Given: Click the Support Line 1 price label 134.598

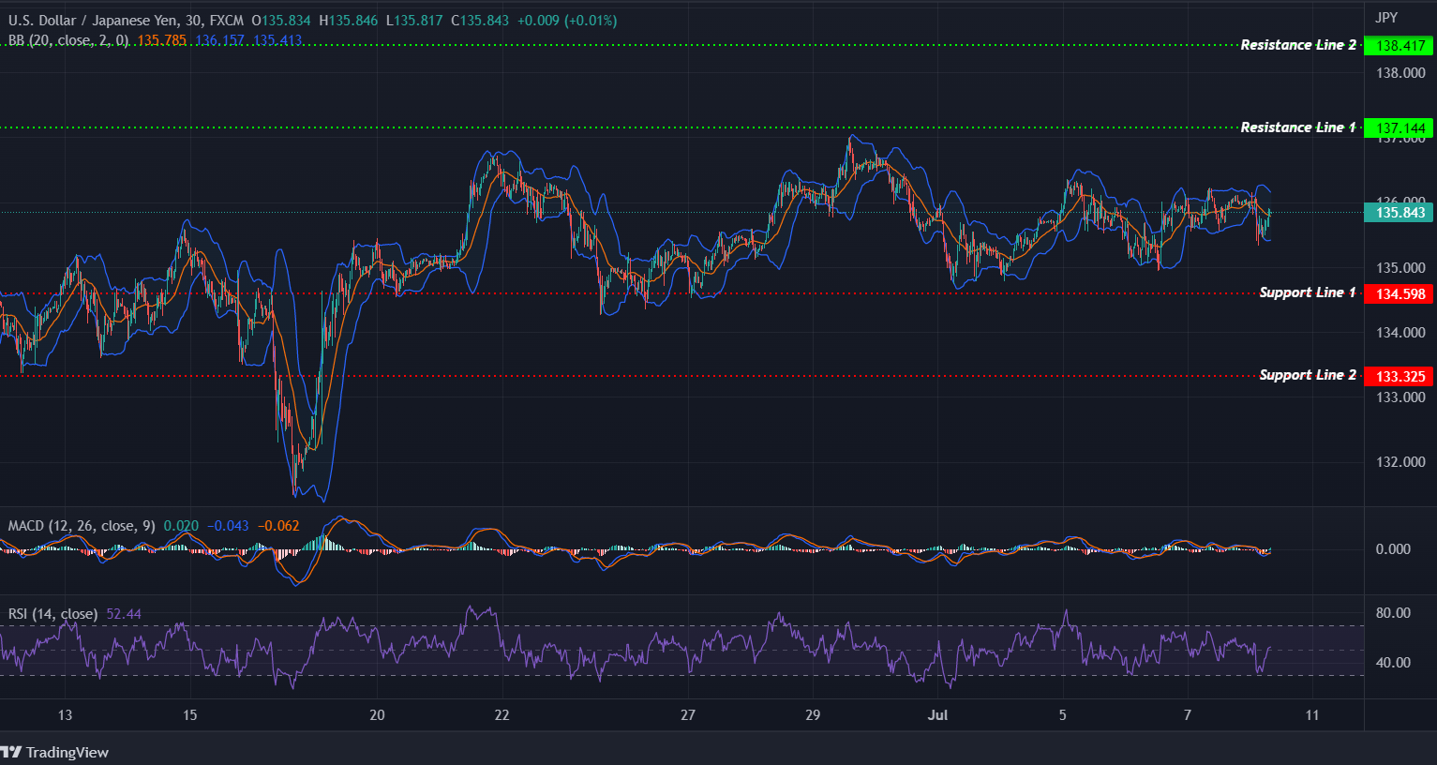Looking at the screenshot, I should click(x=1400, y=293).
